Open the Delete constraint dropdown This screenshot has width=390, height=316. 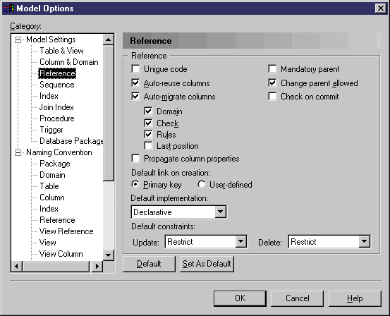pyautogui.click(x=364, y=241)
